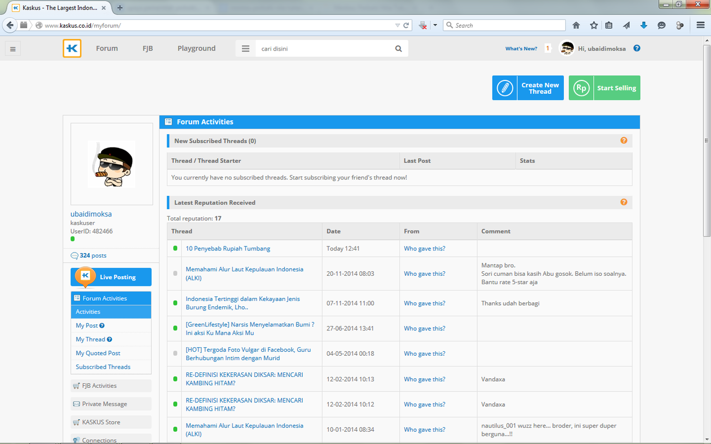The image size is (711, 444).
Task: Open the hamburger sidebar button at page left
Action: [13, 49]
